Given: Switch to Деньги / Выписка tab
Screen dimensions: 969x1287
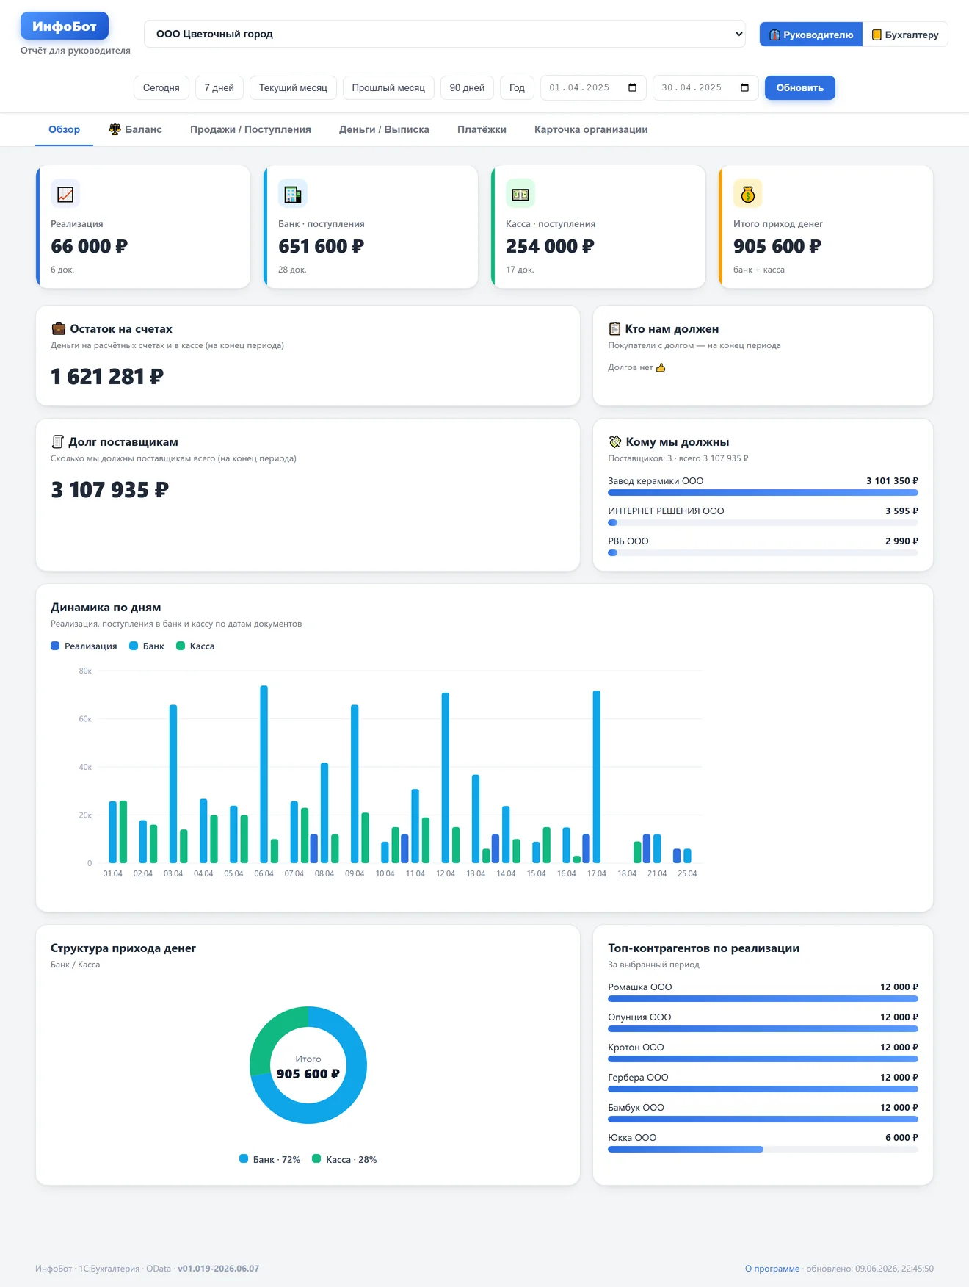Looking at the screenshot, I should [384, 129].
